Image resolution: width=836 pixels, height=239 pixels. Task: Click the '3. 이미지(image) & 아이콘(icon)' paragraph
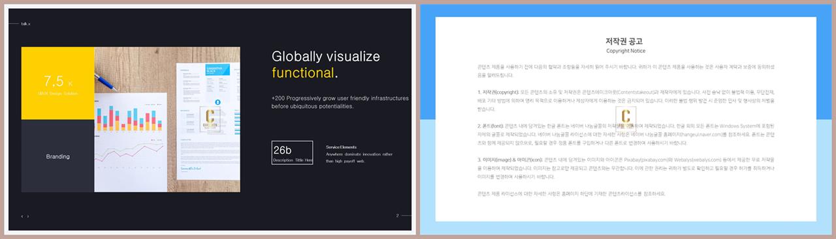[x=626, y=168]
